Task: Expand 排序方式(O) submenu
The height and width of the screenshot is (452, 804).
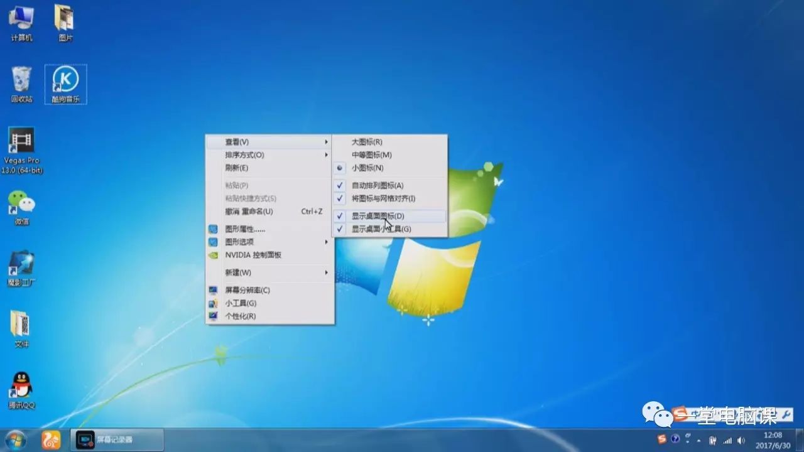Action: point(269,154)
